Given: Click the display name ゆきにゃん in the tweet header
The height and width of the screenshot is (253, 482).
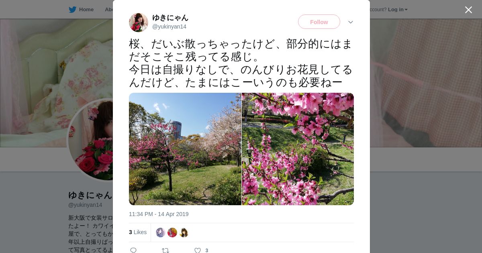Looking at the screenshot, I should tap(170, 18).
